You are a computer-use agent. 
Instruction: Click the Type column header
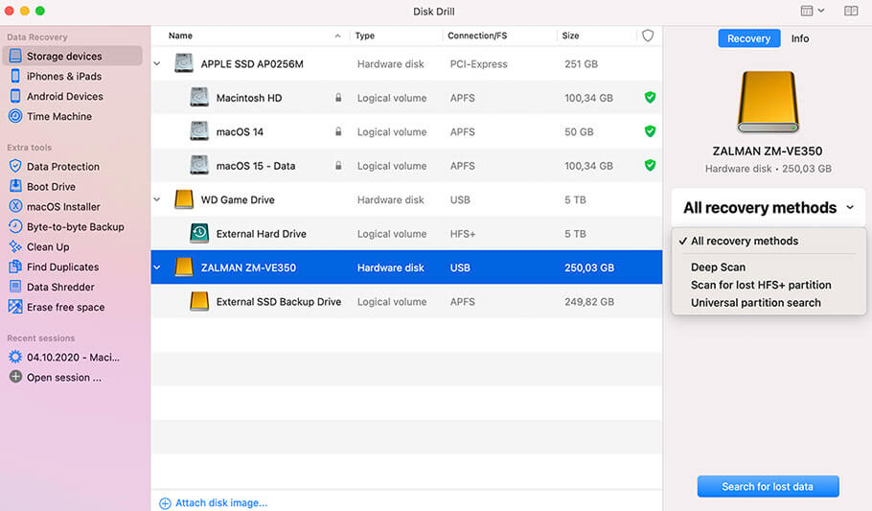tap(365, 35)
